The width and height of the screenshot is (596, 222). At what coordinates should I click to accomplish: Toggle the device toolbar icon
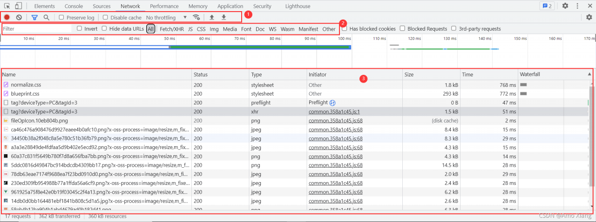point(19,6)
